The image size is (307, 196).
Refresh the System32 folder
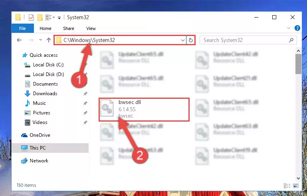point(191,40)
